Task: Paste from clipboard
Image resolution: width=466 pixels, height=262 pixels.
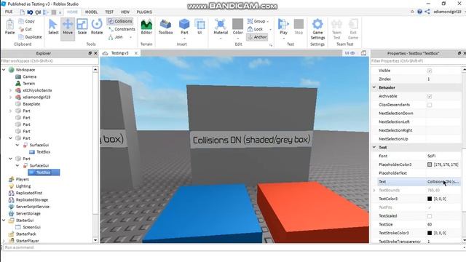Action: [9, 27]
